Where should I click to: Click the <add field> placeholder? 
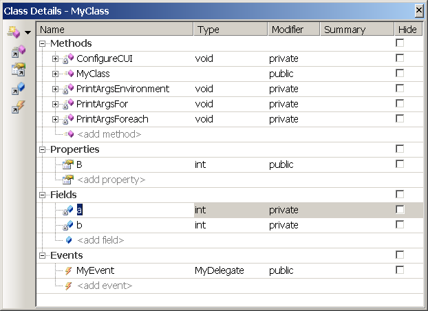pos(100,240)
